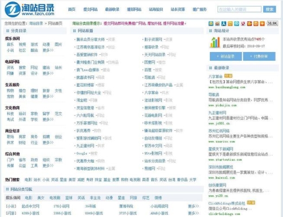Share to Qzone via yellow star icon
This screenshot has height=217, width=283.
coord(211,23)
